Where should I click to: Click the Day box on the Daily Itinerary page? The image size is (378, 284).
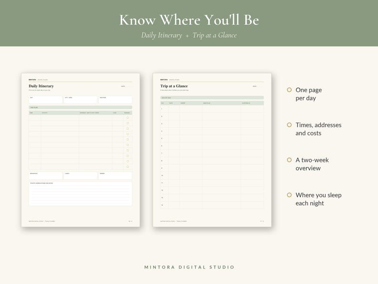coord(46,100)
